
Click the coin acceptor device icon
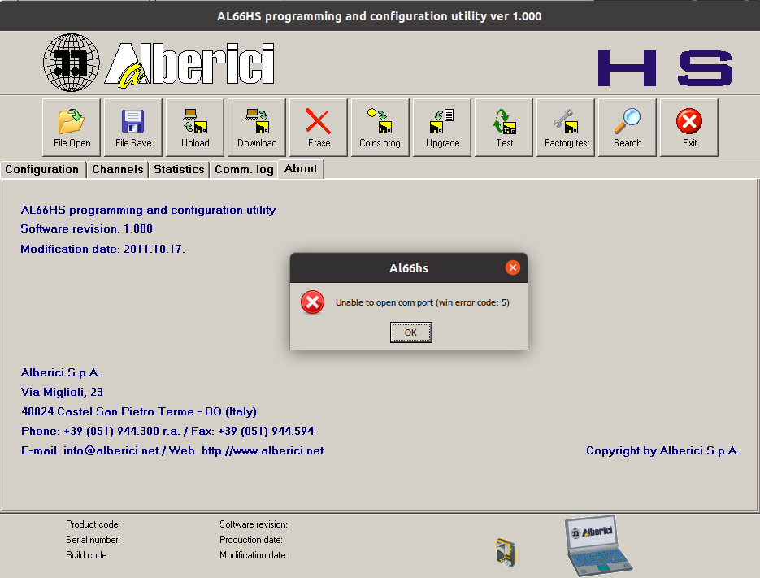click(x=506, y=552)
